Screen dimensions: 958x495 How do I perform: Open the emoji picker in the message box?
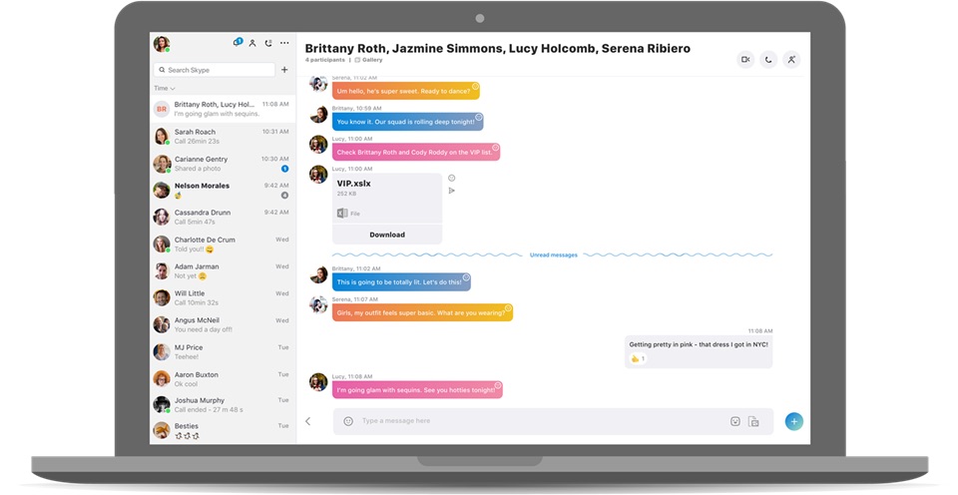(348, 421)
